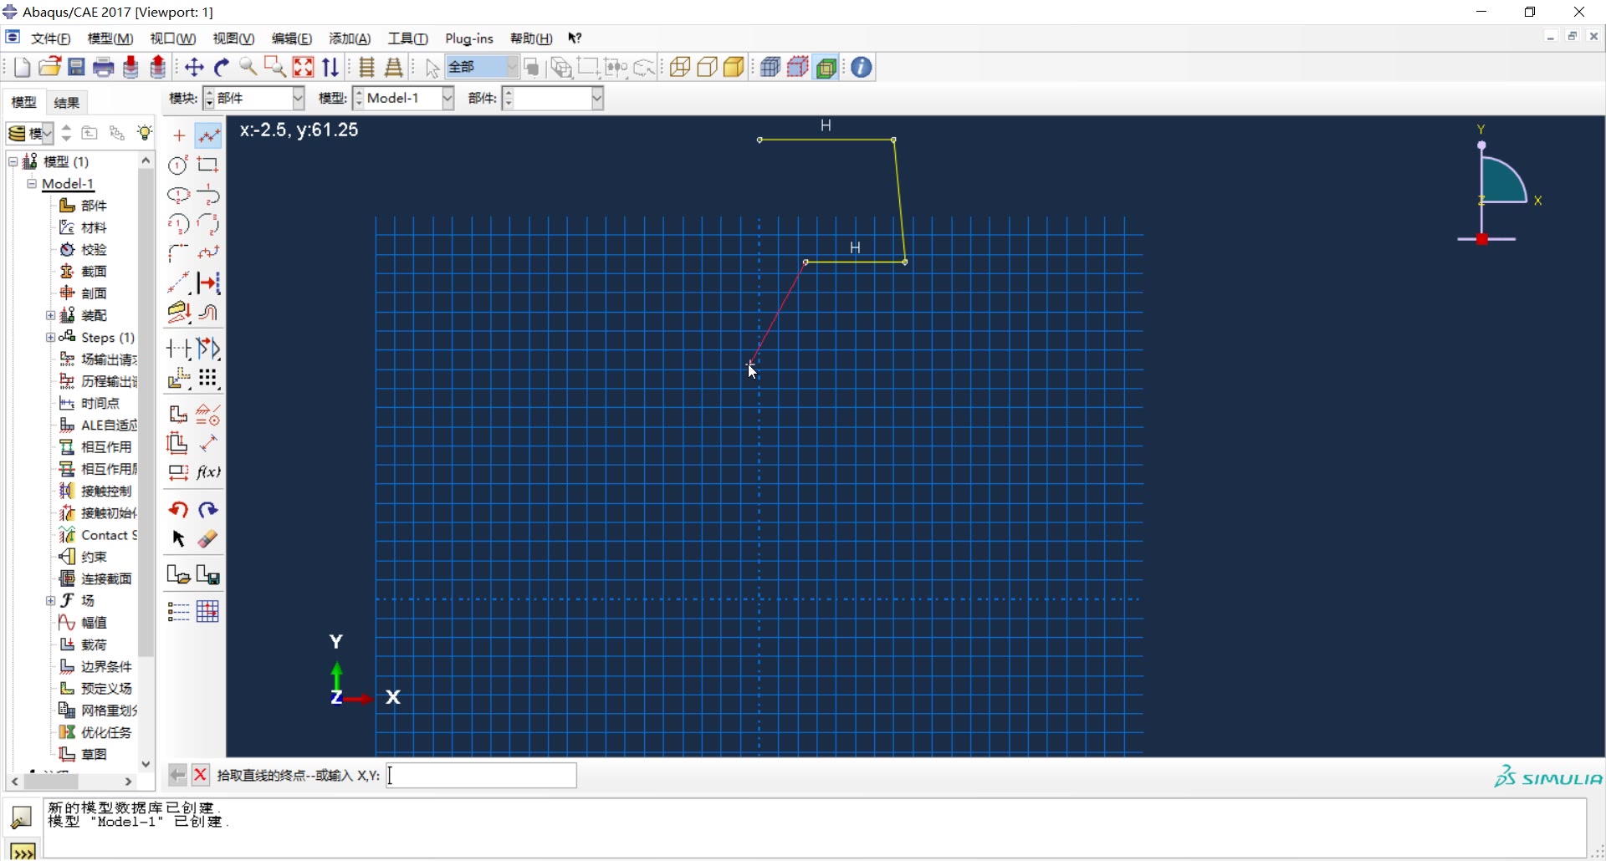Click the Auto-fit view icon
The height and width of the screenshot is (861, 1606).
304,68
